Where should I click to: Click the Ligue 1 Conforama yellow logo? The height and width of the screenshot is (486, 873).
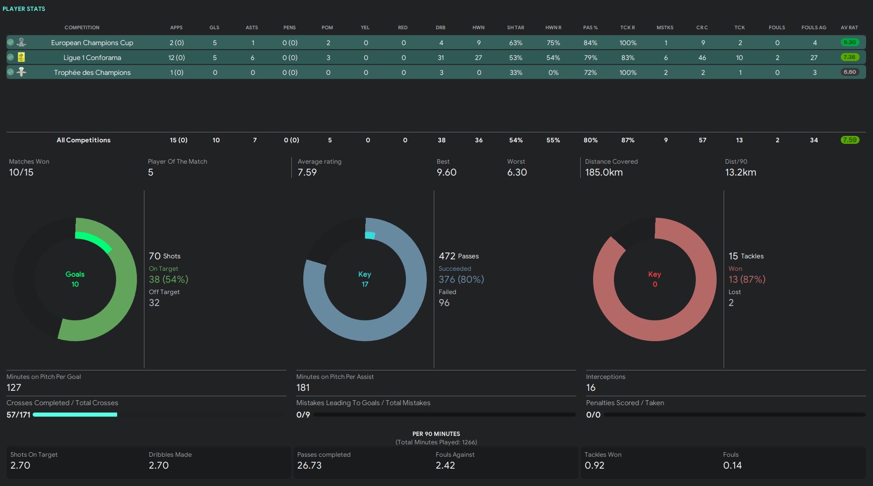[21, 57]
